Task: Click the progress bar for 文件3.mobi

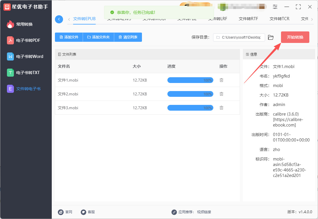Action: click(x=190, y=108)
